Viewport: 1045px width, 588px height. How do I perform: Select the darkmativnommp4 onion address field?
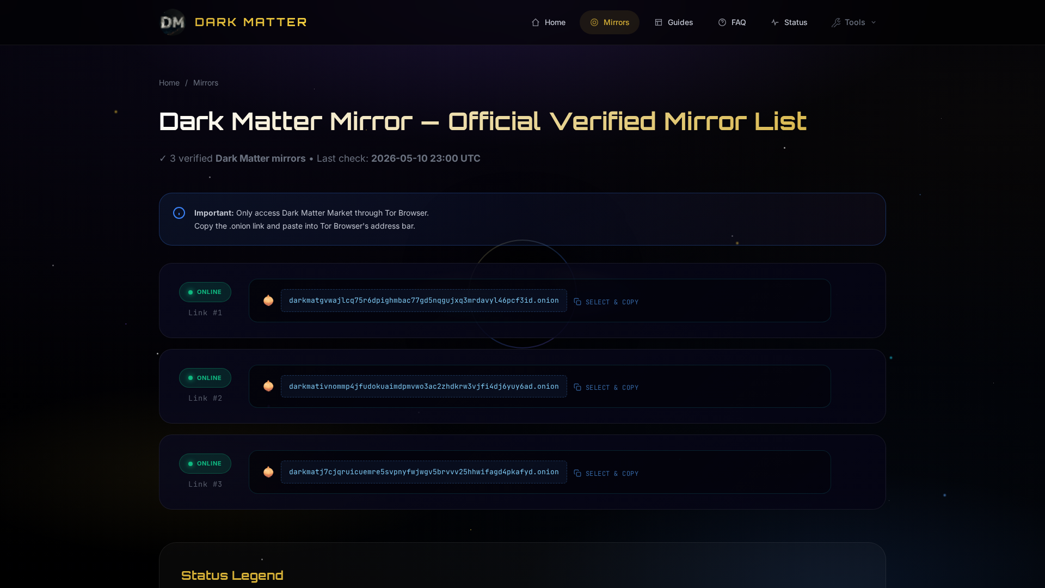(424, 386)
